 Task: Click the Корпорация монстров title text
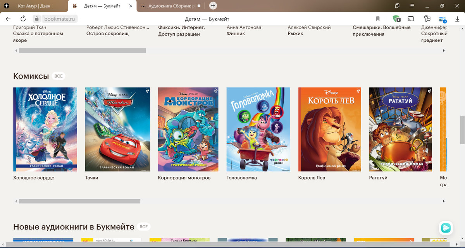184,178
